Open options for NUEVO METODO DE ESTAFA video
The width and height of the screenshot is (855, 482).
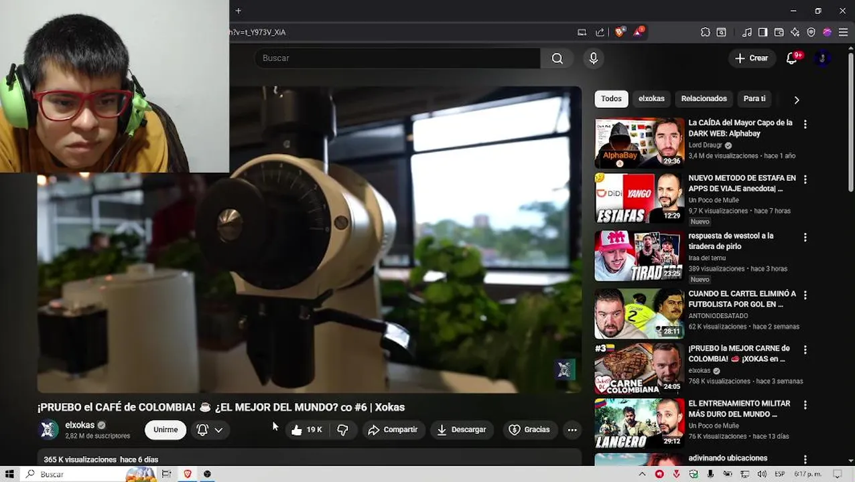[805, 179]
